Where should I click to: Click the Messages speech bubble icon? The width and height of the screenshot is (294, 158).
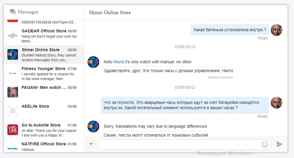tap(13, 12)
